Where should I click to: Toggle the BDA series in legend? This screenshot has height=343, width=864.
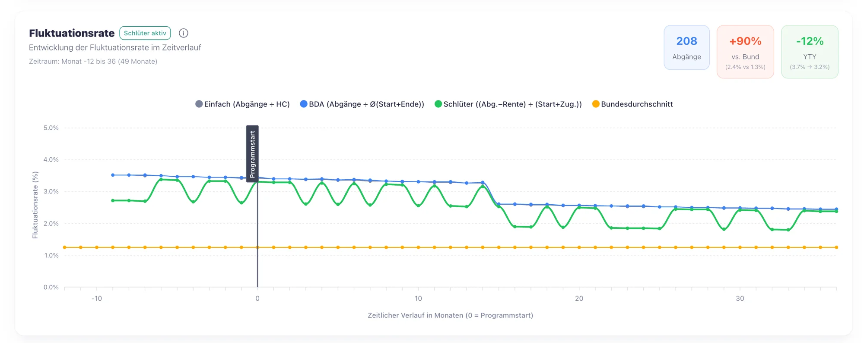[x=362, y=104]
